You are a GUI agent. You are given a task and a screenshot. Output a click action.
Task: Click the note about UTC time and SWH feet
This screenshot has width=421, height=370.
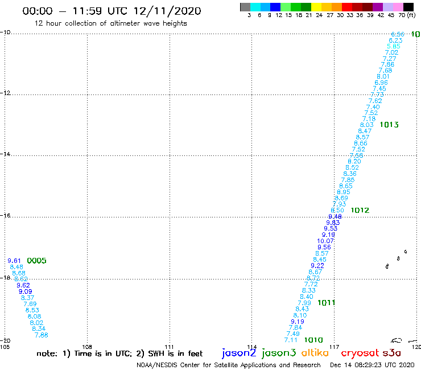119,353
